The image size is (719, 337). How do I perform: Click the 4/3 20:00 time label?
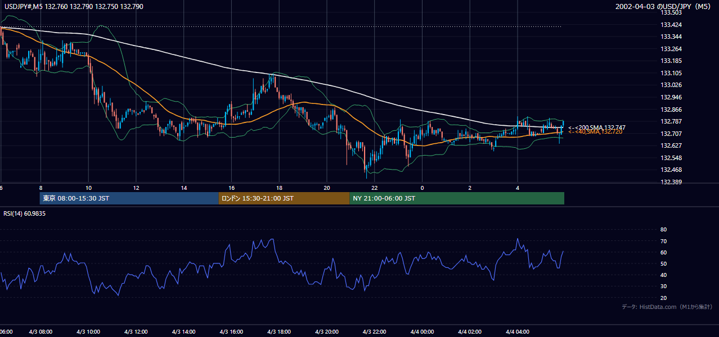click(x=327, y=332)
